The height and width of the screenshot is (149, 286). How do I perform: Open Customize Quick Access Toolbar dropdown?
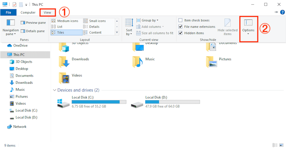(x=26, y=5)
